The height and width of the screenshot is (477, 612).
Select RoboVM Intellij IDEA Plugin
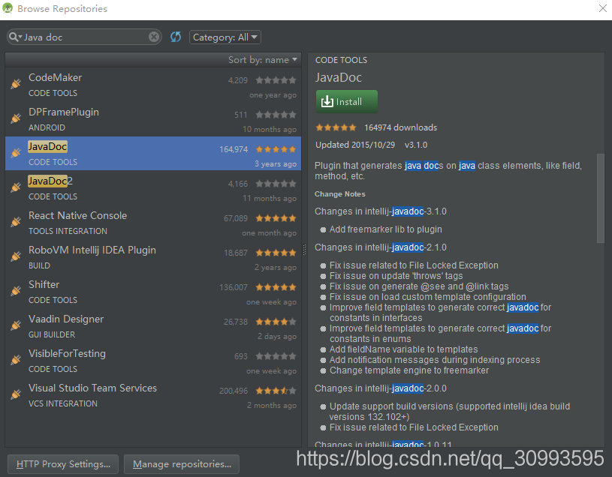pos(153,256)
